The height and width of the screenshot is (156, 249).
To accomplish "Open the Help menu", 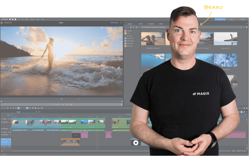I will tap(42, 19).
